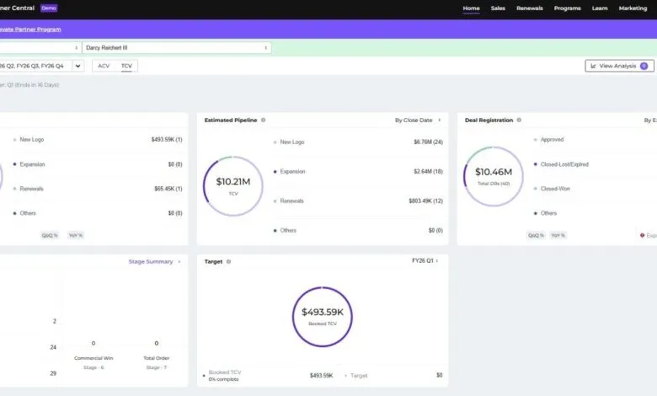Image resolution: width=657 pixels, height=396 pixels.
Task: Click QoQ % tag in Deal Registration
Action: pos(536,236)
